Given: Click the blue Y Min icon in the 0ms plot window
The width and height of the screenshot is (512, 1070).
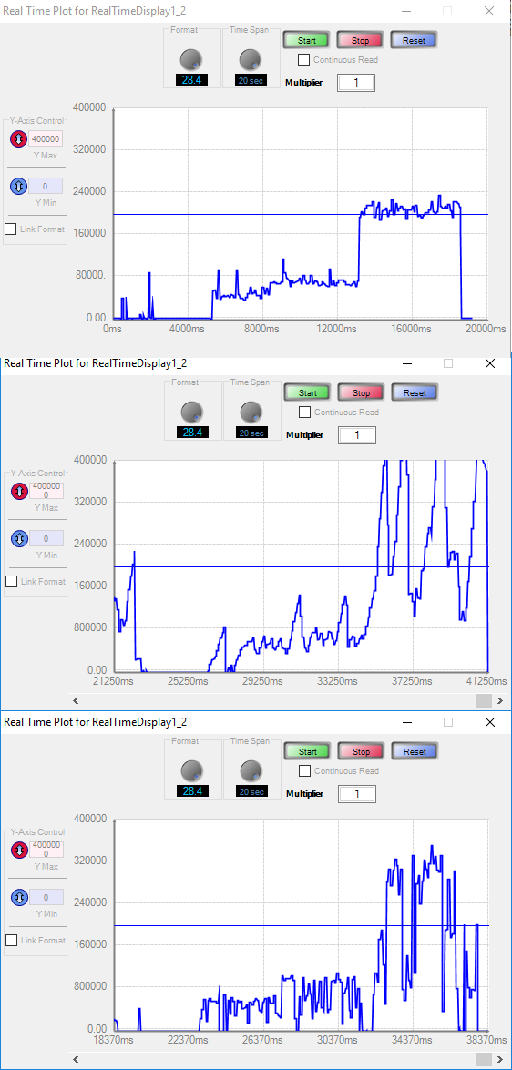Looking at the screenshot, I should [x=17, y=186].
